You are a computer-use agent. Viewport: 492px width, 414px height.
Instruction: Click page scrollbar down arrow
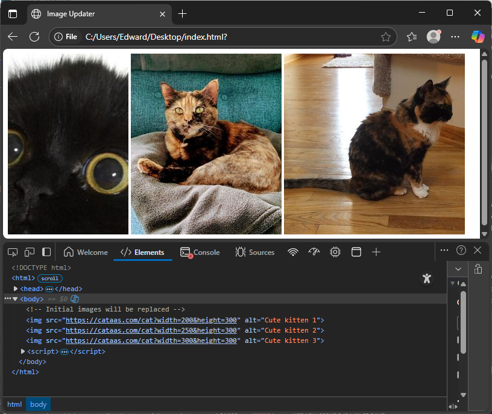pyautogui.click(x=485, y=234)
